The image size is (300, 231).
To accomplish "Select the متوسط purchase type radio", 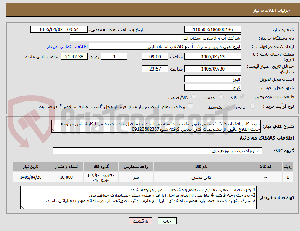I will click(x=228, y=106).
